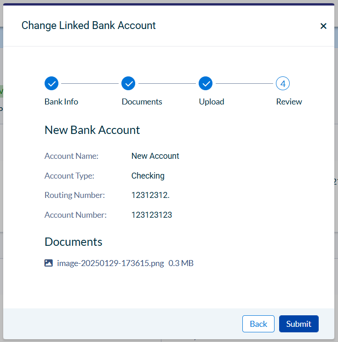Close the Change Linked Bank Account dialog

323,26
